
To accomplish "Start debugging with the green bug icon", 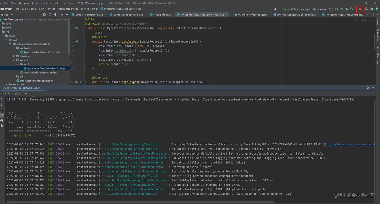I will coord(342,9).
